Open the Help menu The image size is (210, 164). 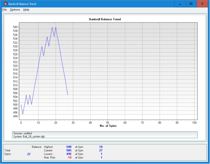pos(26,10)
